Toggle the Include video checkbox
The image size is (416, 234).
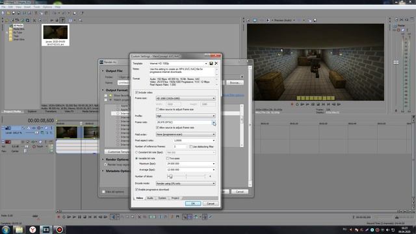click(x=136, y=92)
